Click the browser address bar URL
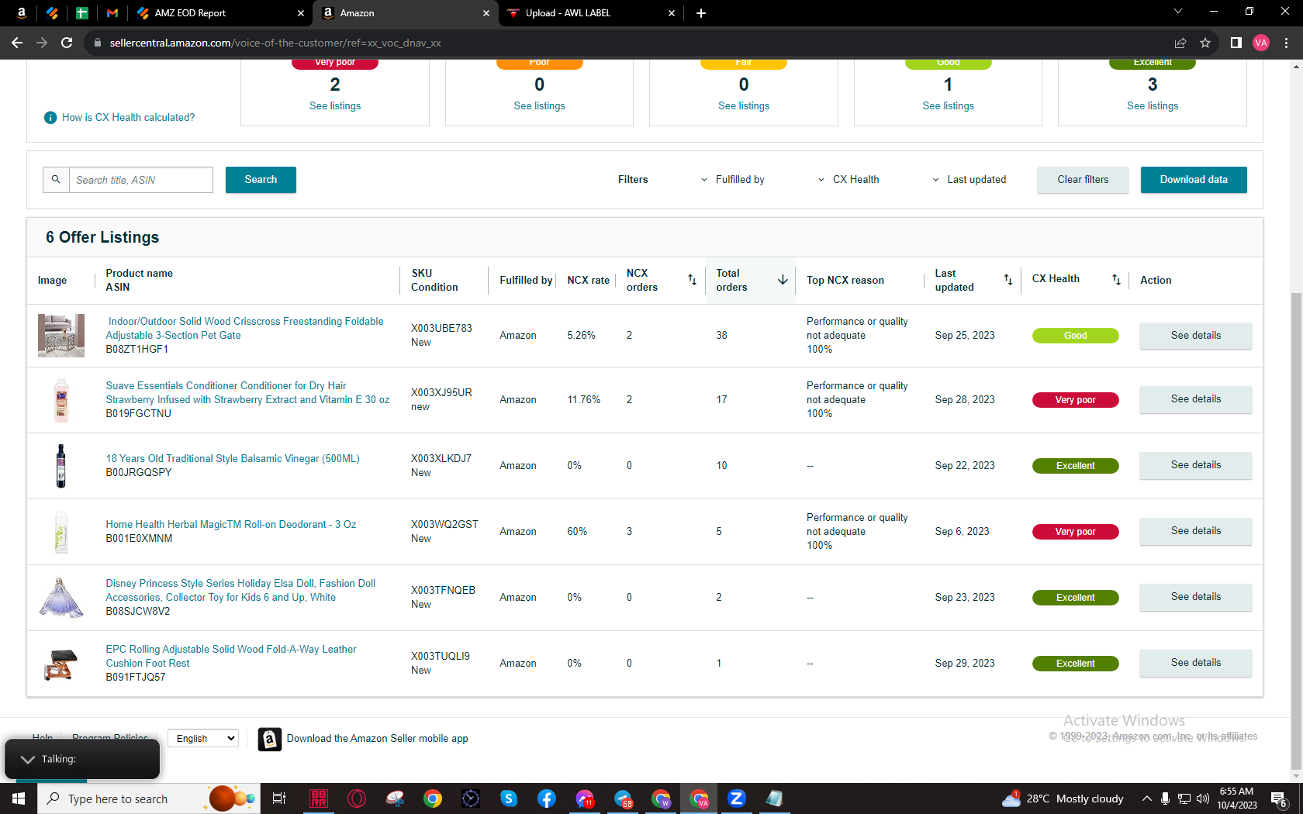Image resolution: width=1303 pixels, height=814 pixels. 275,43
